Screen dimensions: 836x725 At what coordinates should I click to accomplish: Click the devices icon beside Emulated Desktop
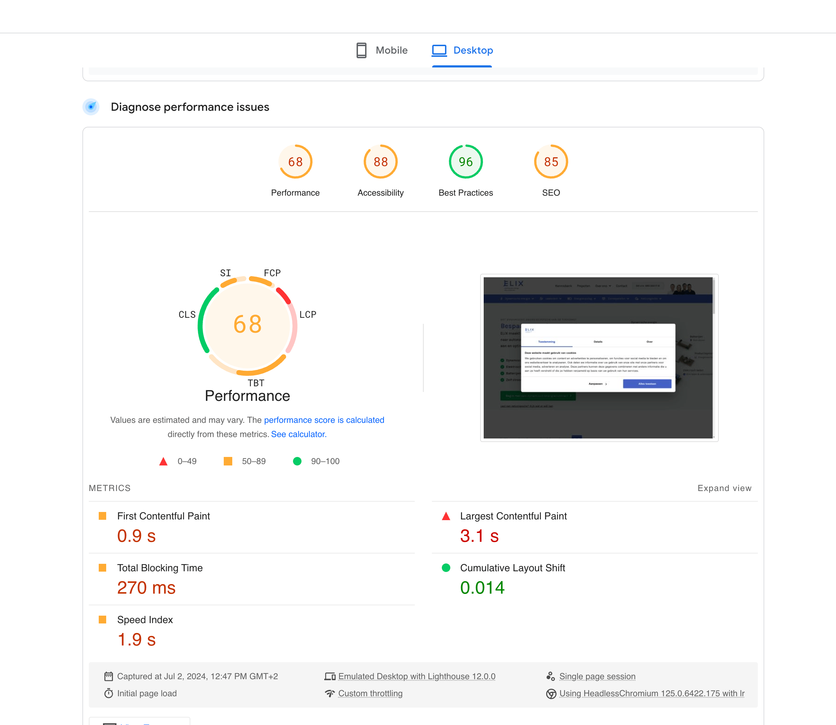(x=330, y=676)
